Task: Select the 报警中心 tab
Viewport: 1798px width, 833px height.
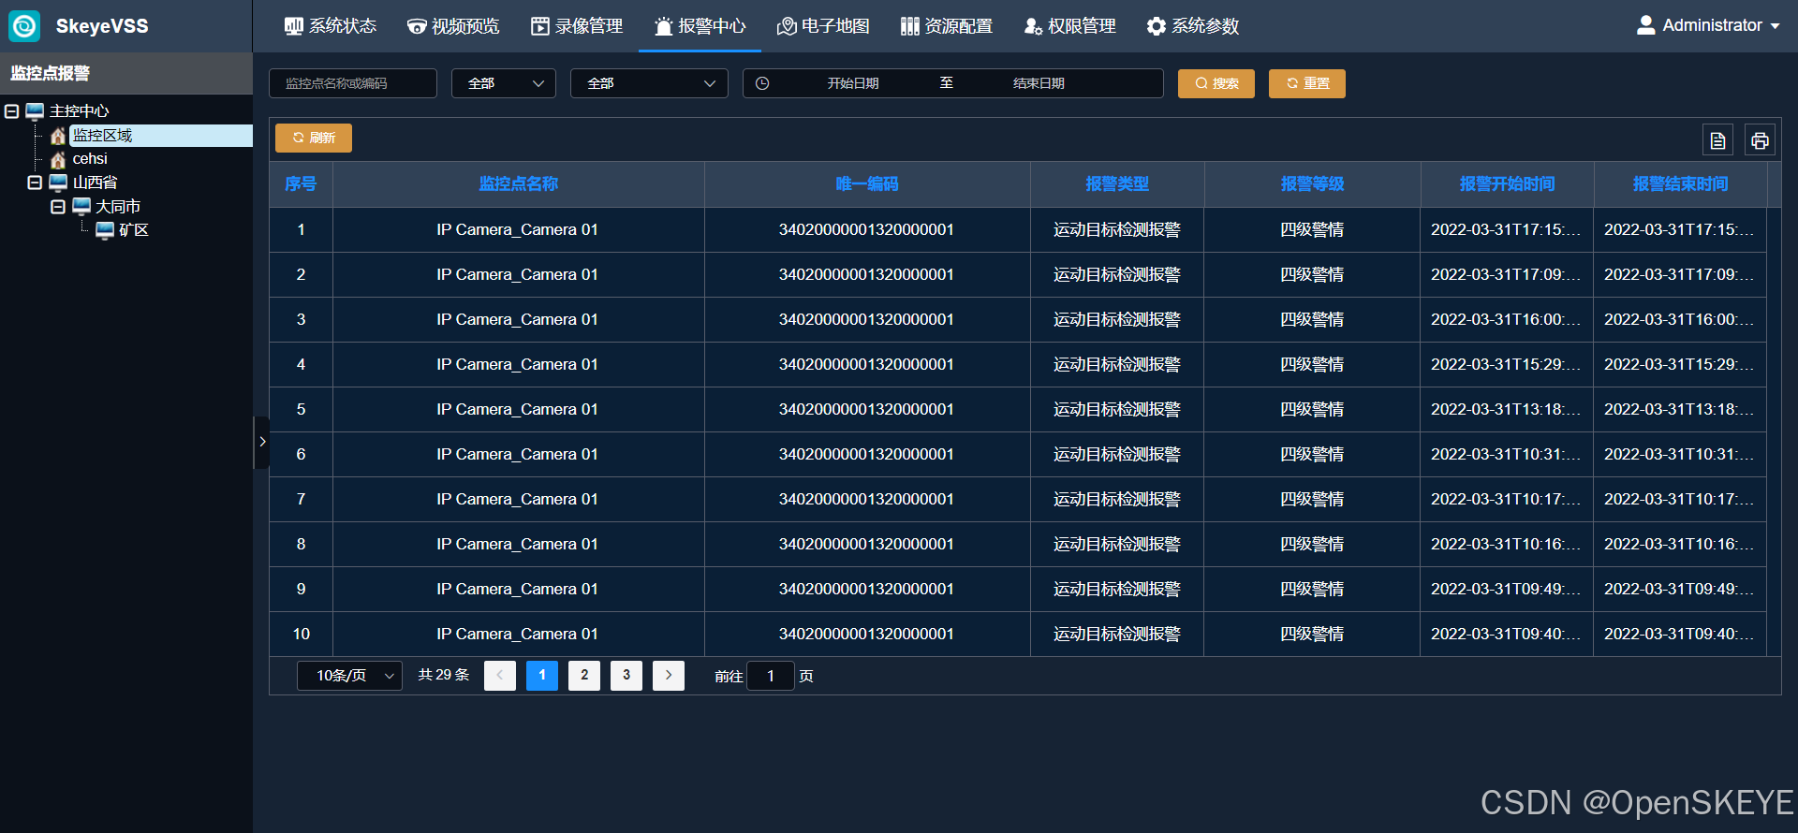Action: click(x=700, y=26)
